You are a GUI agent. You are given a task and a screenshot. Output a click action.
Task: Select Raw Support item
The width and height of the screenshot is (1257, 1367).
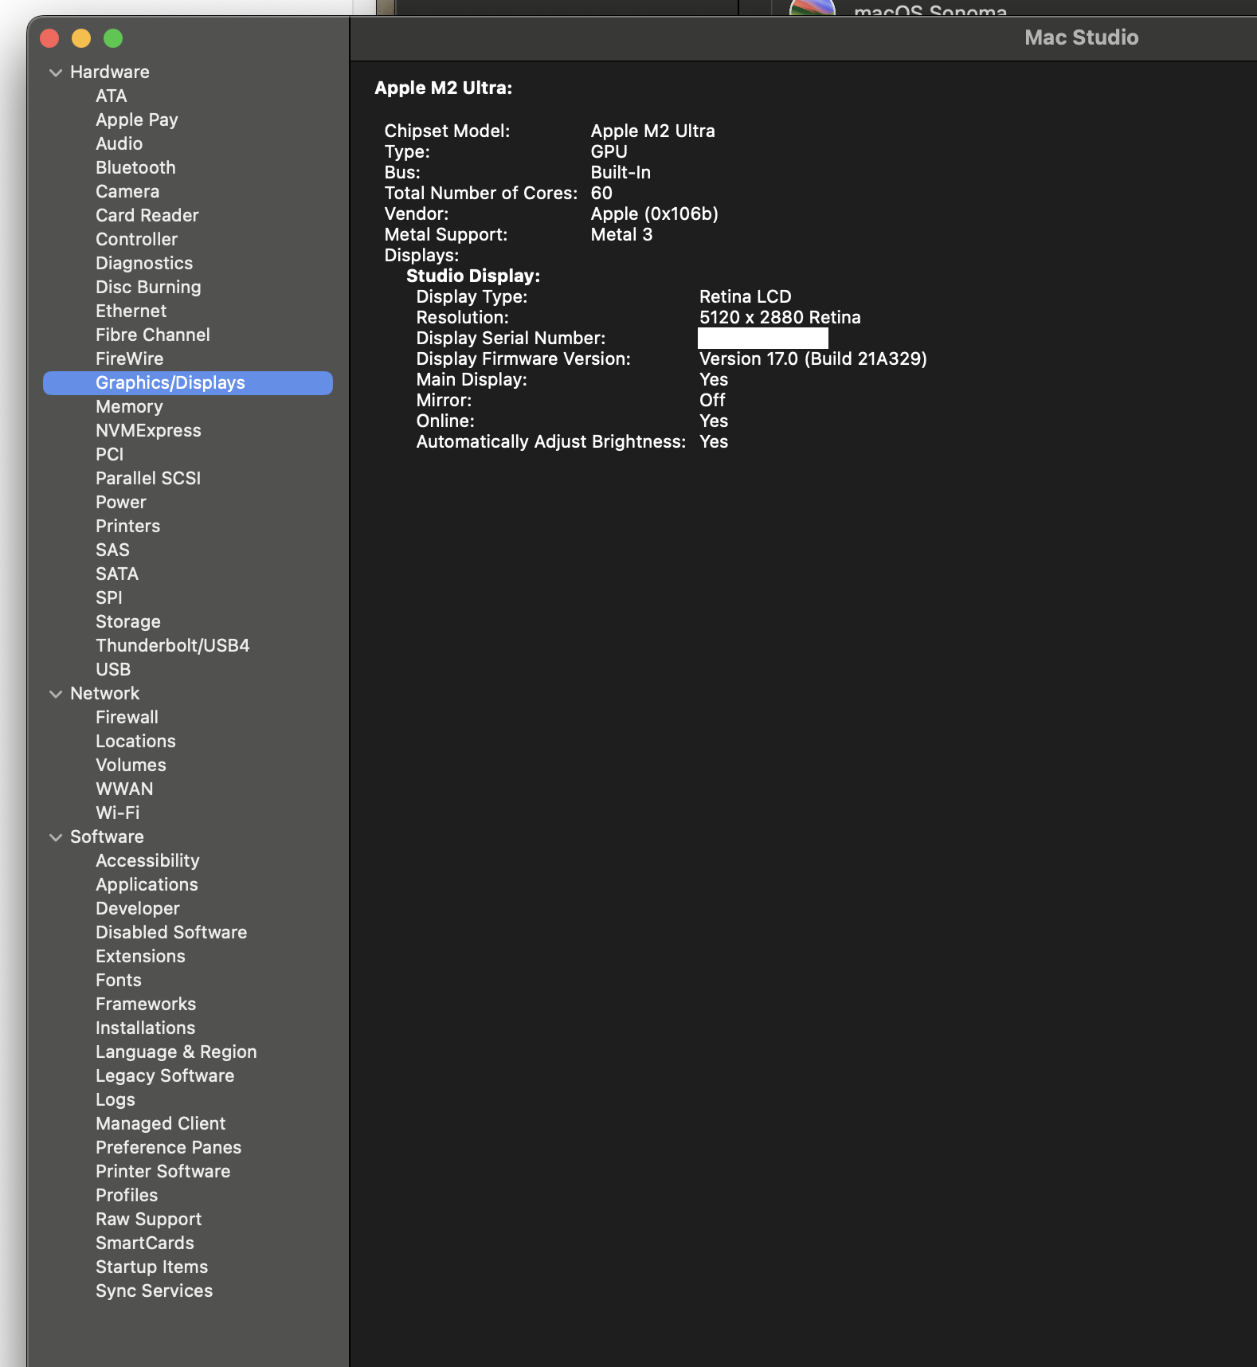coord(149,1219)
